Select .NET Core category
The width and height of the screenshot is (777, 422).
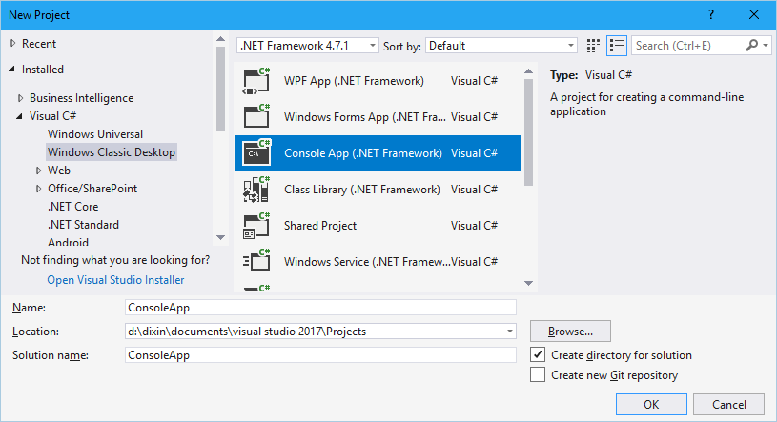tap(72, 207)
